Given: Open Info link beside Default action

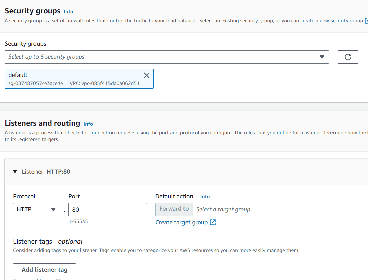Looking at the screenshot, I should pos(205,197).
